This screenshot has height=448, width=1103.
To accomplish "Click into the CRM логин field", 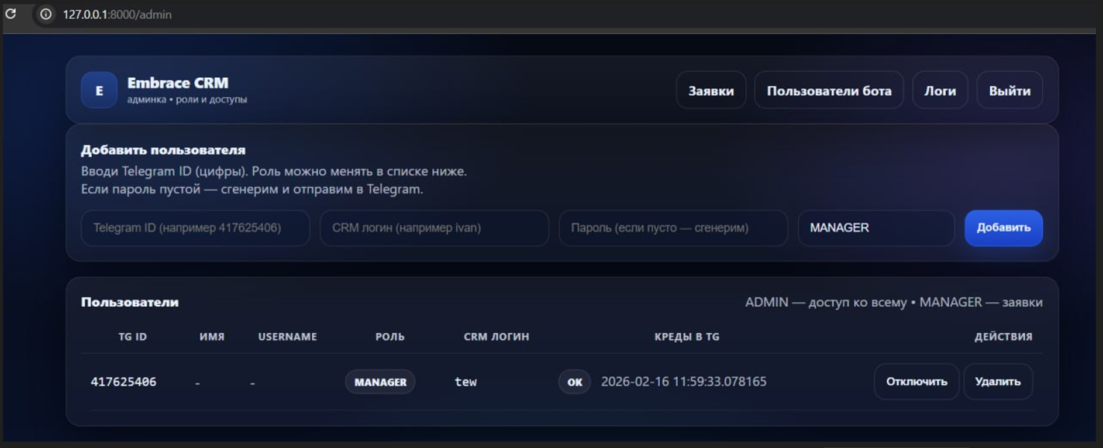I will pos(434,228).
